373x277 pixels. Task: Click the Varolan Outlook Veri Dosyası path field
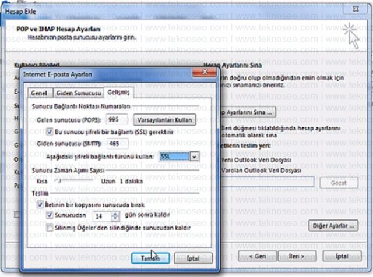click(x=268, y=182)
